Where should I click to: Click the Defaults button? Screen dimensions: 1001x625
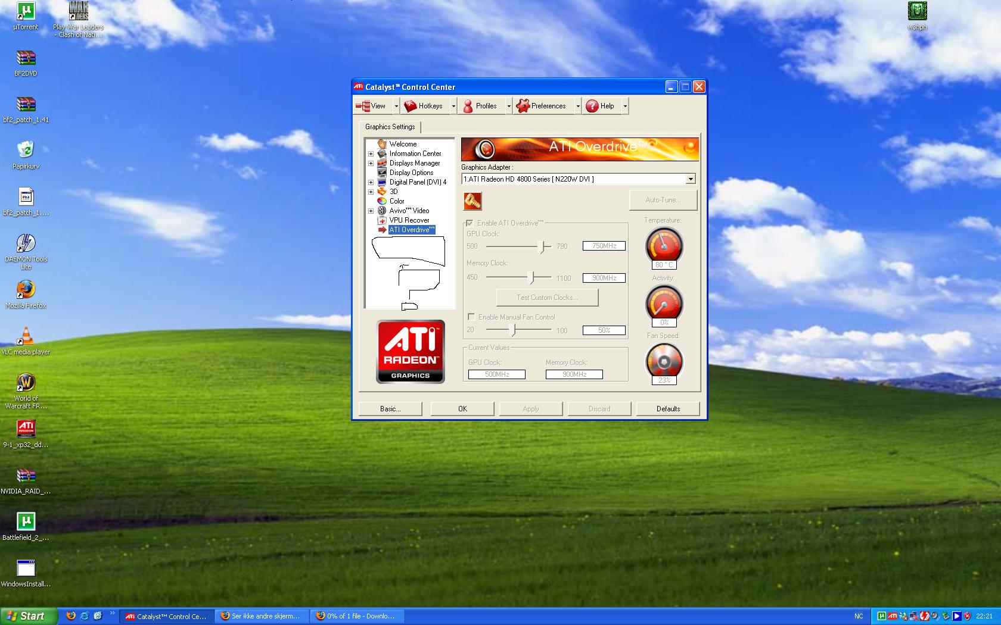pyautogui.click(x=668, y=409)
